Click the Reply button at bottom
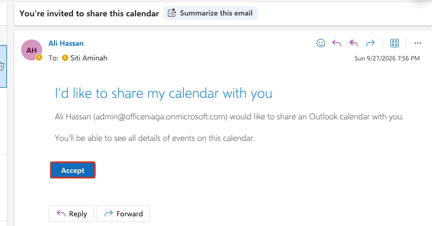This screenshot has height=226, width=432. [71, 213]
